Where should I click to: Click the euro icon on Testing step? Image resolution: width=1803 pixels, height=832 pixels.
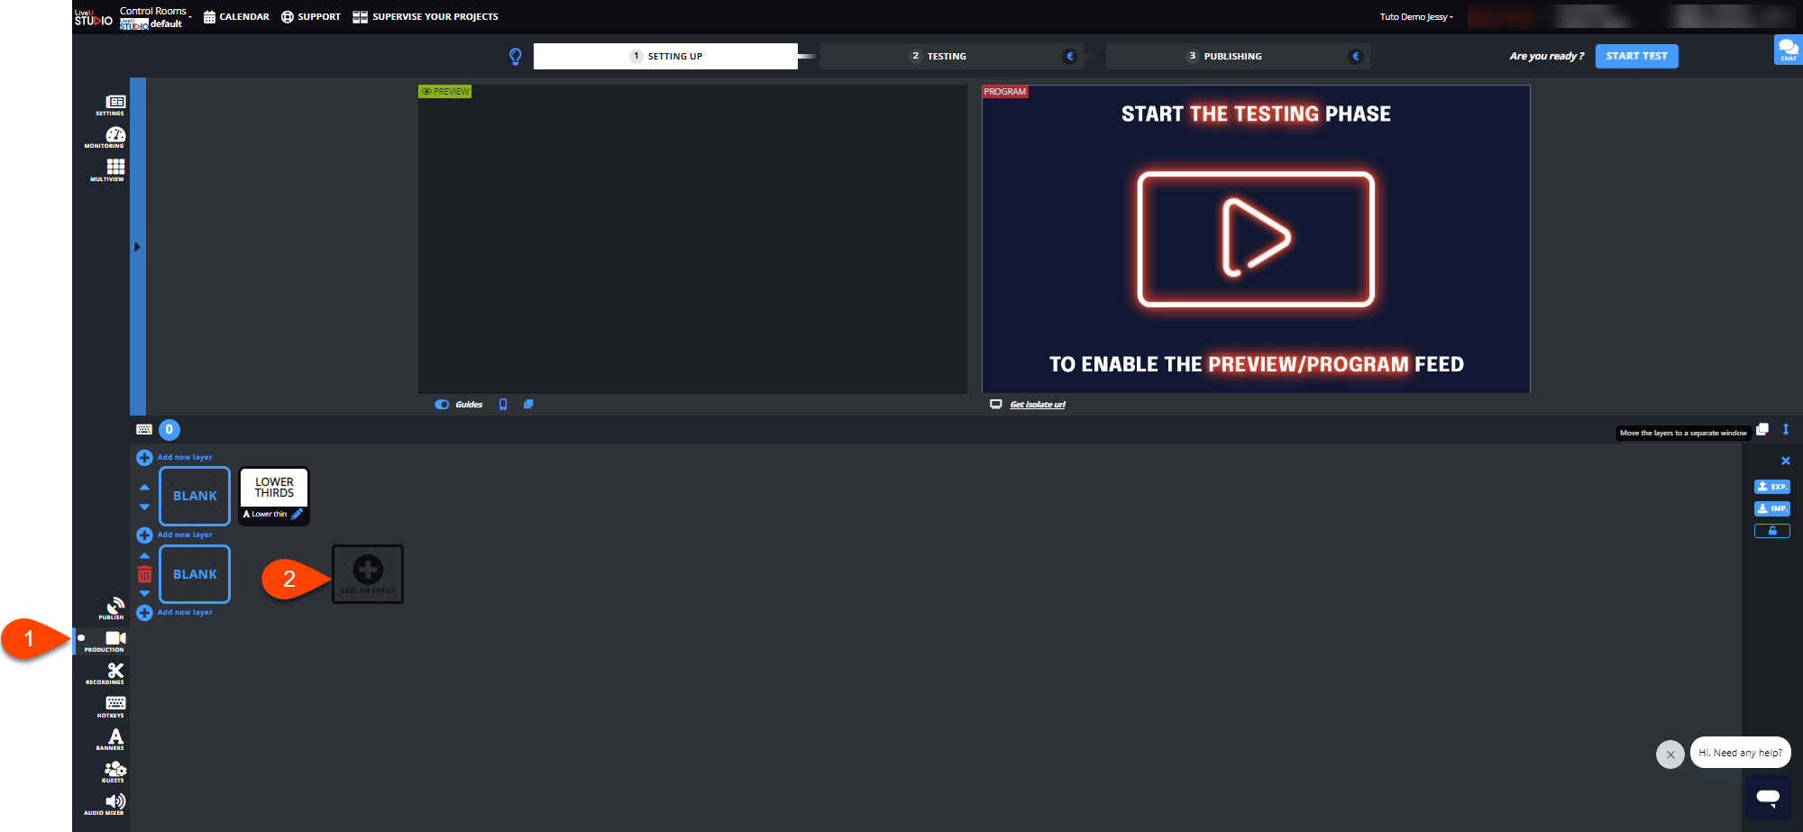1069,56
